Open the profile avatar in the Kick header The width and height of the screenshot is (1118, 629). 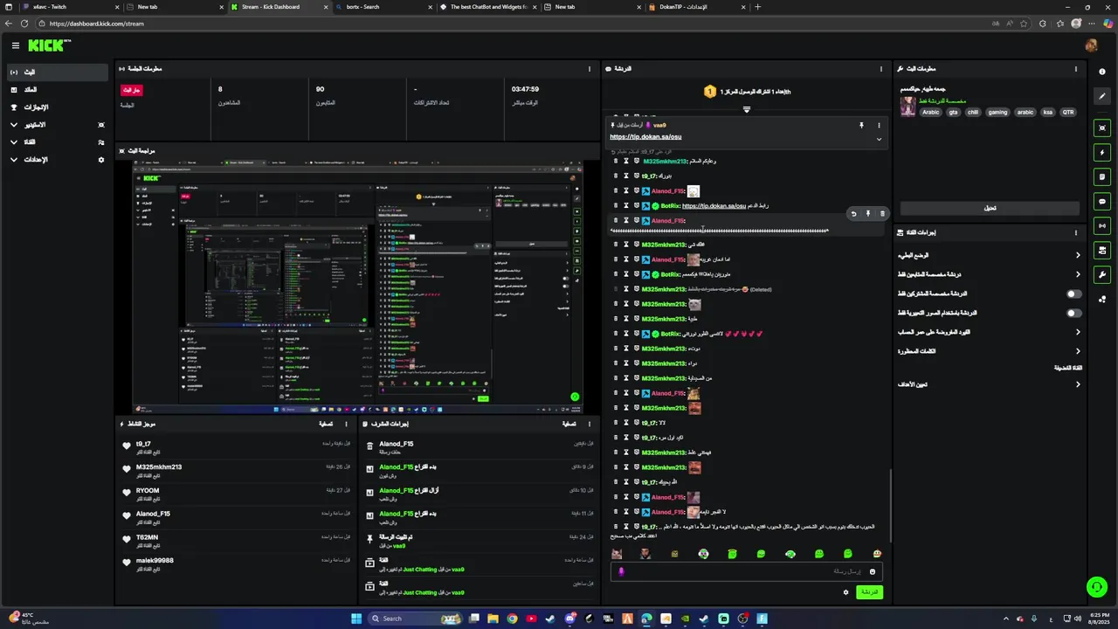[1091, 45]
